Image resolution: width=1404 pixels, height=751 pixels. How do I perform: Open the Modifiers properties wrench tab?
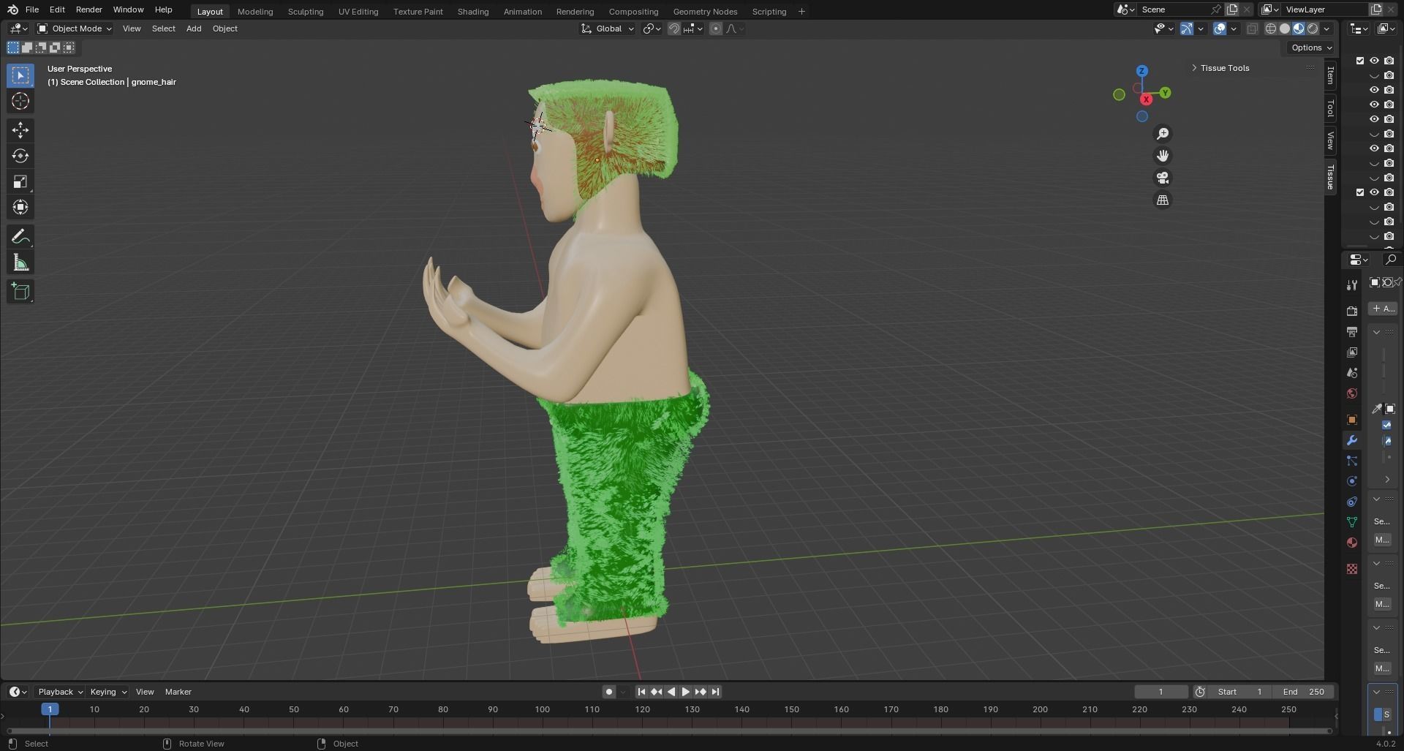(x=1351, y=440)
